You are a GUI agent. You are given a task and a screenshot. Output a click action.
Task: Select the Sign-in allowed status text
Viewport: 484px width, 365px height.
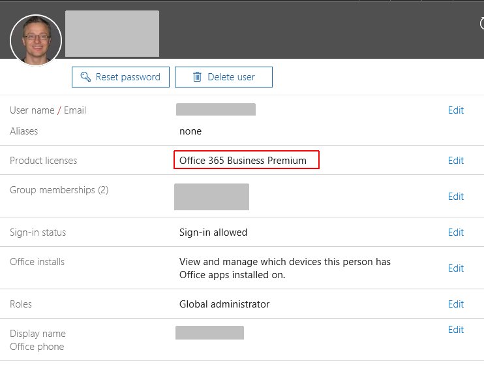[x=213, y=232]
